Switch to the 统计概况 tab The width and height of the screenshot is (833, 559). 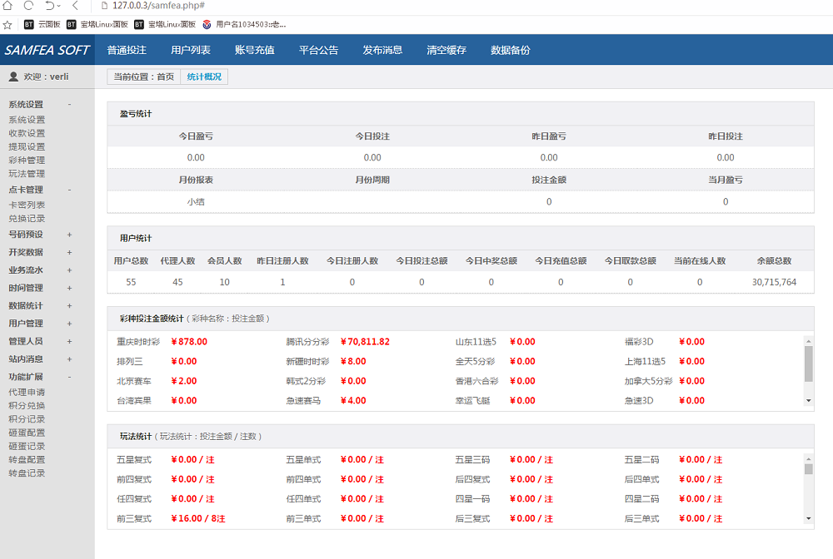point(204,77)
